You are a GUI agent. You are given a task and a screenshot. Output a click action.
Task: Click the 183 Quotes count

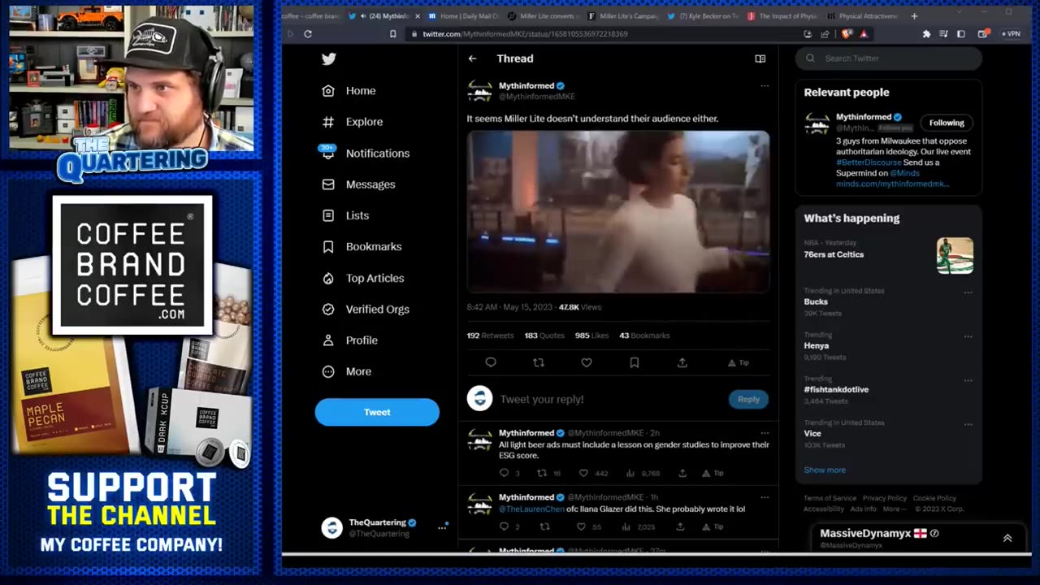coord(544,336)
